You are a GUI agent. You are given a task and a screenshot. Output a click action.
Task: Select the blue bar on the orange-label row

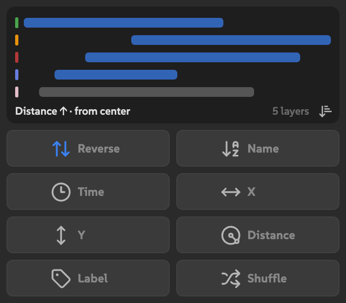coord(231,40)
